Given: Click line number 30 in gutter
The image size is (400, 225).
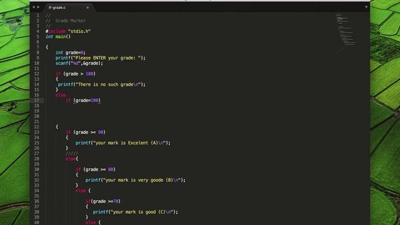Looking at the screenshot, I should (37, 169).
